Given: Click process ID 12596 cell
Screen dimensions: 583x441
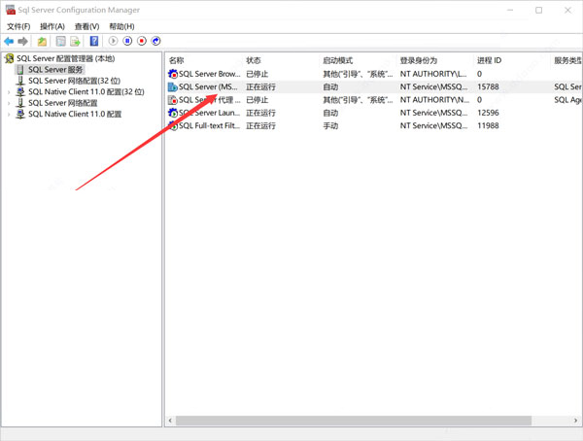Looking at the screenshot, I should click(x=488, y=113).
